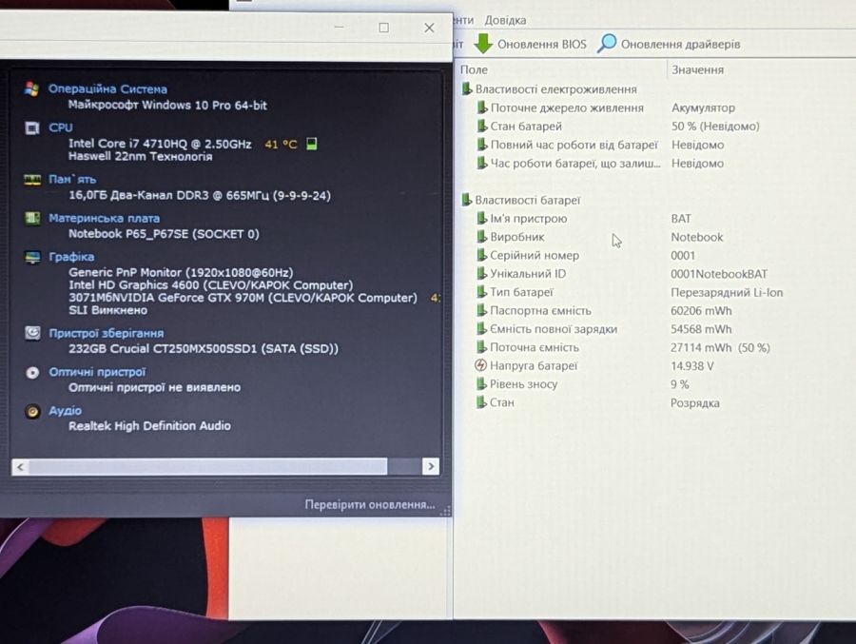This screenshot has height=644, width=856.
Task: Click battery icon beside Властивості батареї
Action: pyautogui.click(x=466, y=200)
